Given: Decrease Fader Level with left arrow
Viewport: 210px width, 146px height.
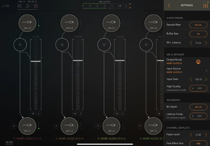Looking at the screenshot, I should coord(191,135).
